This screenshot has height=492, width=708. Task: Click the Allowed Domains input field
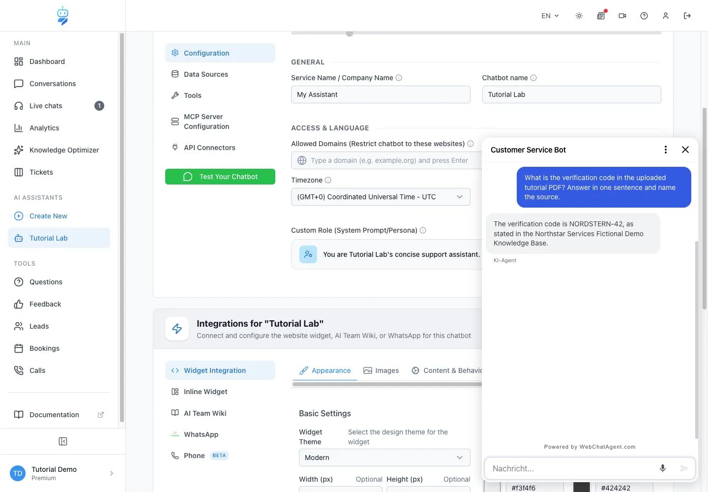tap(386, 160)
